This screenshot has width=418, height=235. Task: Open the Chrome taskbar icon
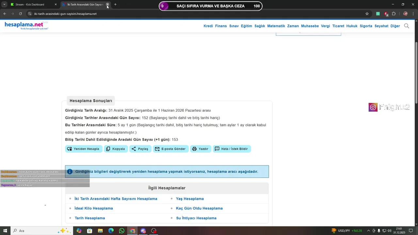point(132,231)
